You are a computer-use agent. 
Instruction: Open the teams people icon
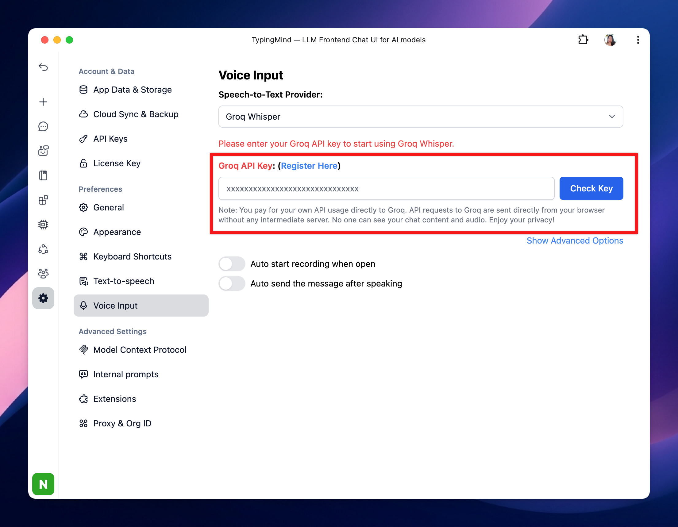coord(43,273)
